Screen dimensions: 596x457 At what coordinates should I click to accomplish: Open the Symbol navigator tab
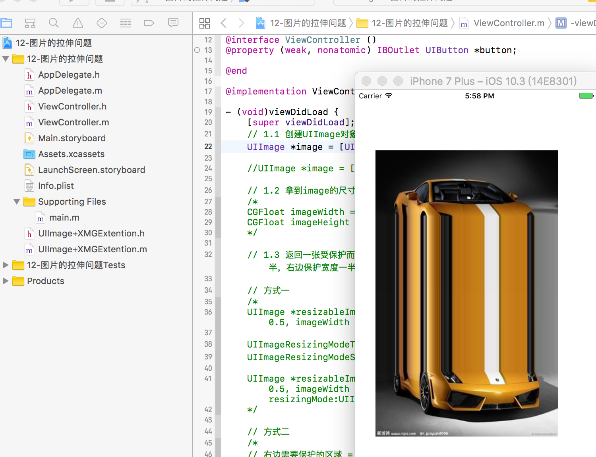pyautogui.click(x=30, y=23)
